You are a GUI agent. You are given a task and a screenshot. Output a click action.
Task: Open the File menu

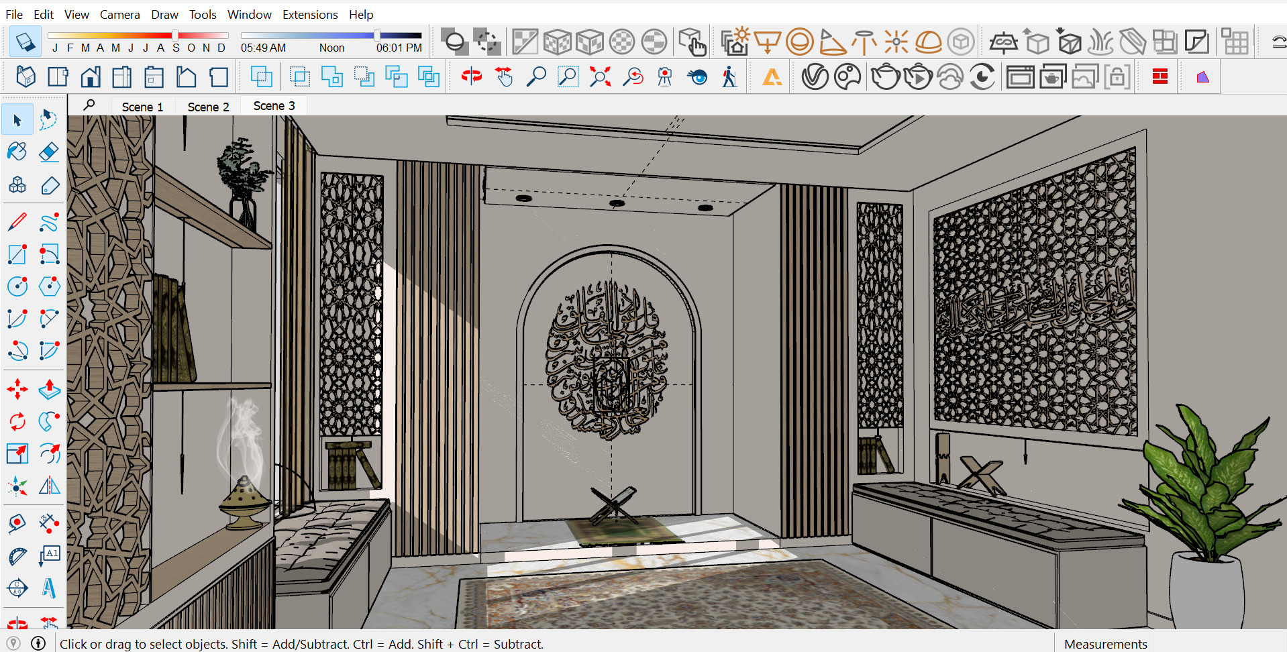click(x=14, y=14)
